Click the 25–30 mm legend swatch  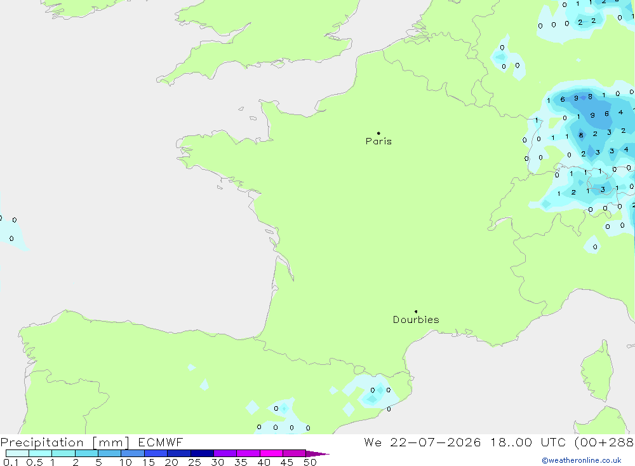202,453
